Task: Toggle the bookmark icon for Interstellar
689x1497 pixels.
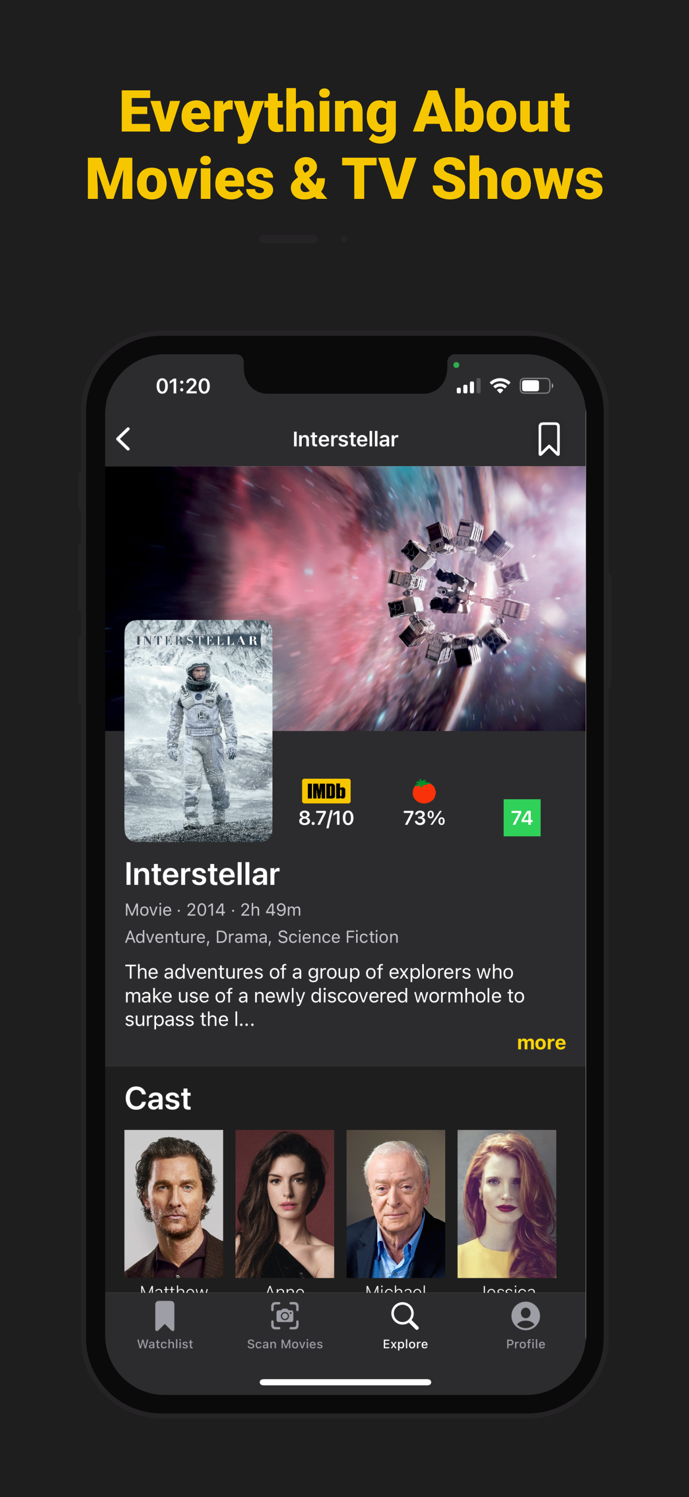Action: click(x=549, y=439)
